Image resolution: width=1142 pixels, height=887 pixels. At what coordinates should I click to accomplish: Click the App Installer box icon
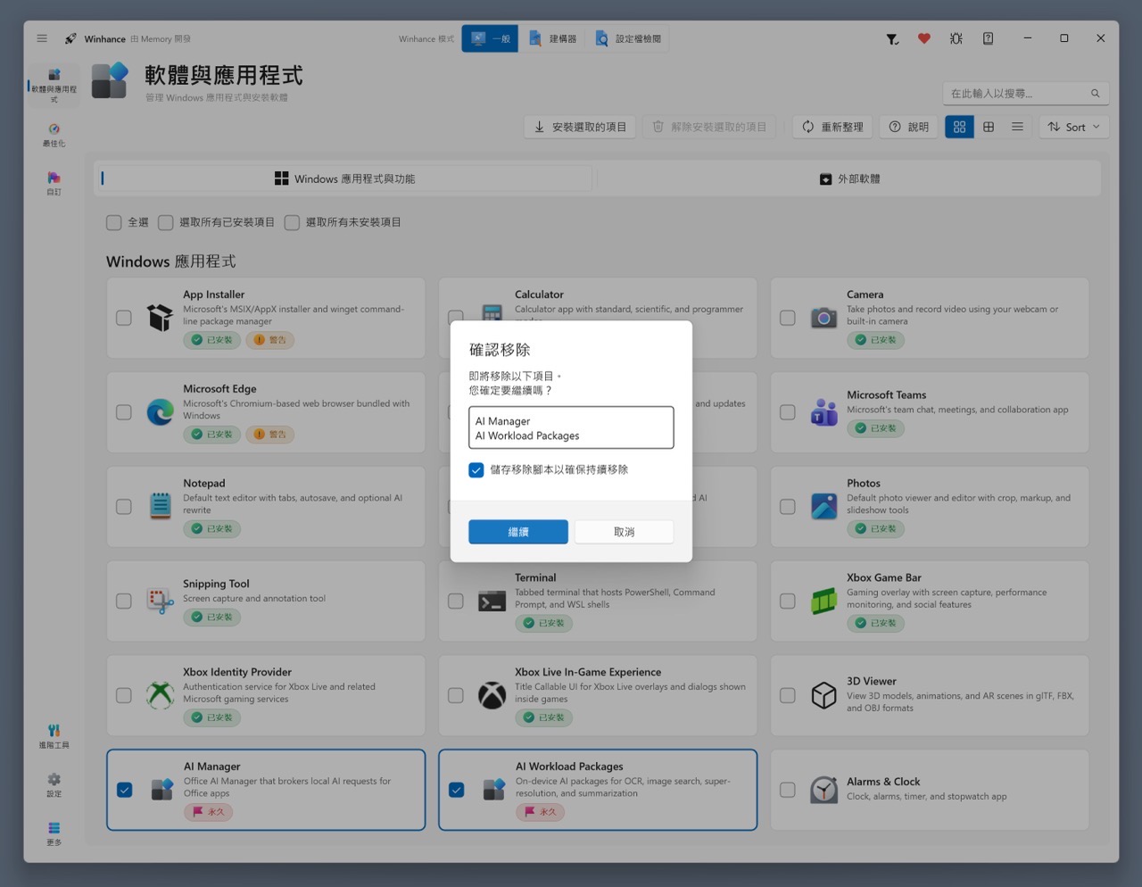[161, 318]
